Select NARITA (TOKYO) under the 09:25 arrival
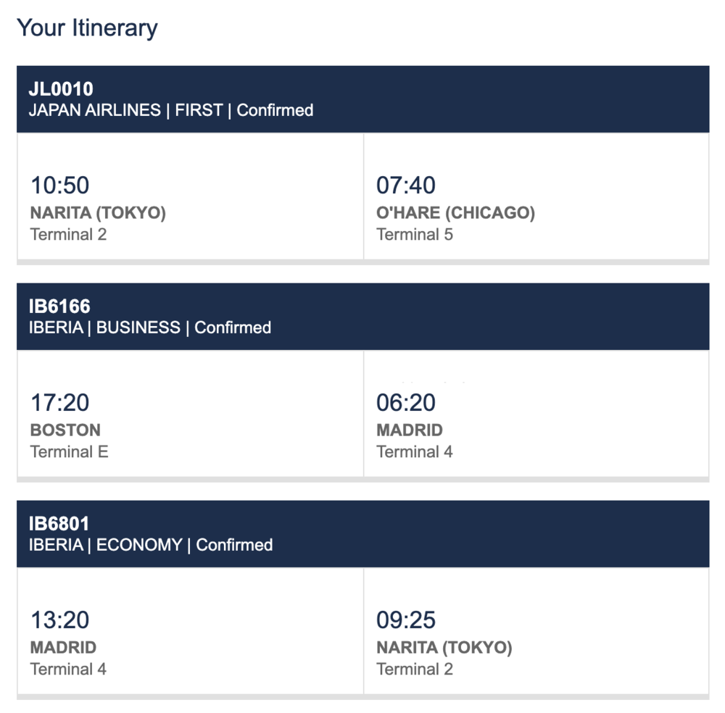725x713 pixels. coord(444,647)
